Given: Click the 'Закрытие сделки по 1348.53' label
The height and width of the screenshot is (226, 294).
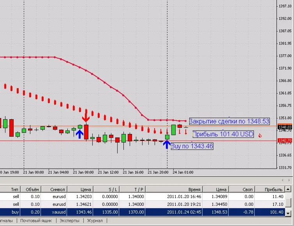Looking at the screenshot, I should (x=229, y=121).
